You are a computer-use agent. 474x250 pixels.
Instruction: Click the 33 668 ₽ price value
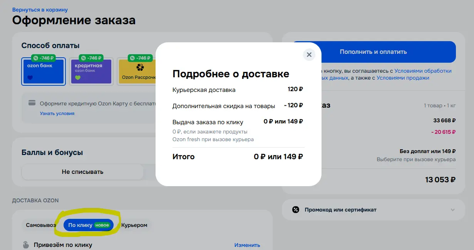[444, 120]
